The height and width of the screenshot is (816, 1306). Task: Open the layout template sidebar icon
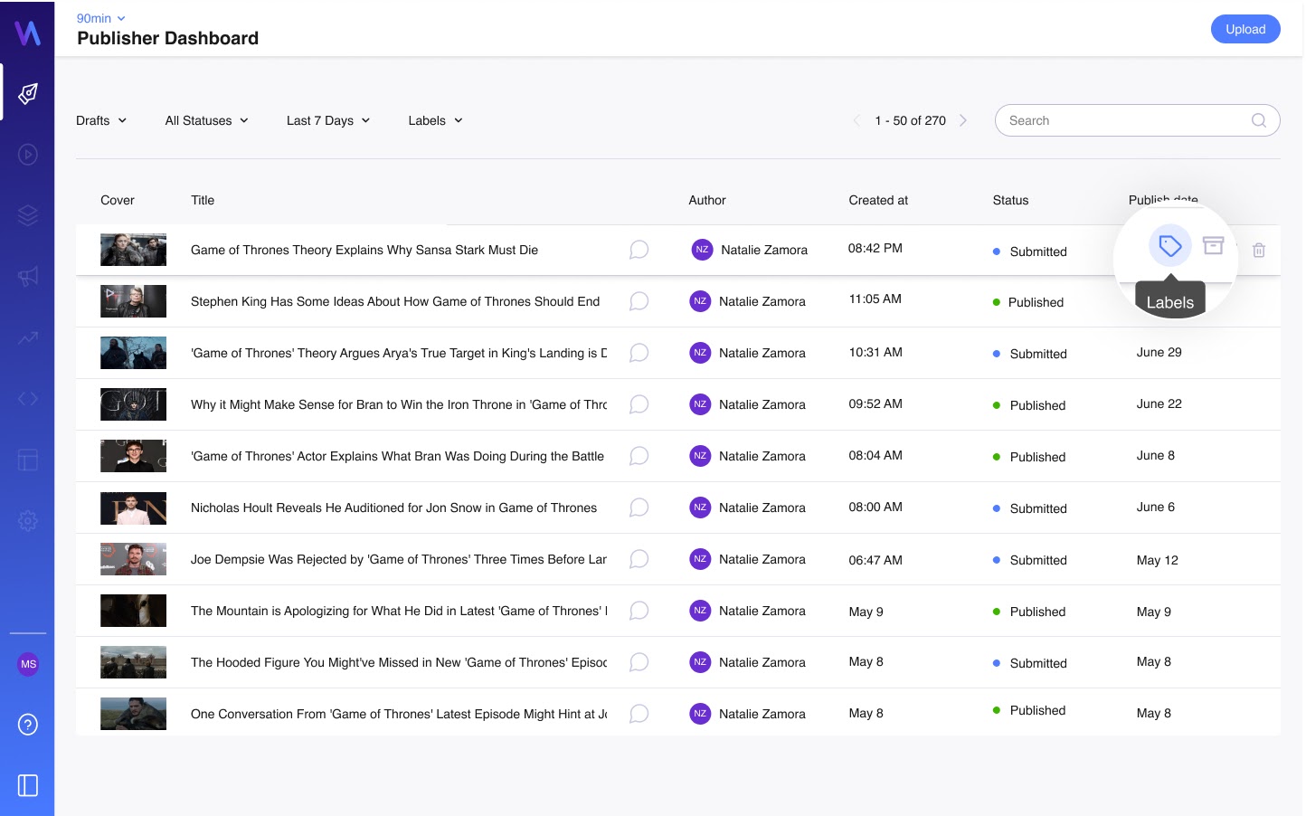pos(28,460)
